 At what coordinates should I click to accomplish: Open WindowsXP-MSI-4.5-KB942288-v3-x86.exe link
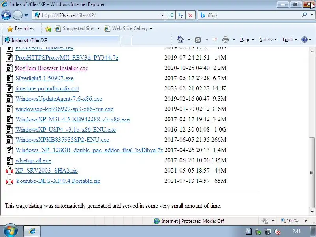72,119
